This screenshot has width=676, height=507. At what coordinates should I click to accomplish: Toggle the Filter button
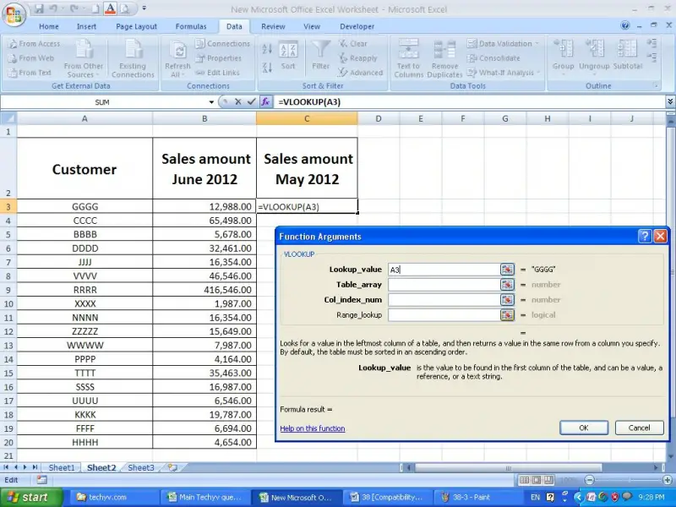(321, 56)
